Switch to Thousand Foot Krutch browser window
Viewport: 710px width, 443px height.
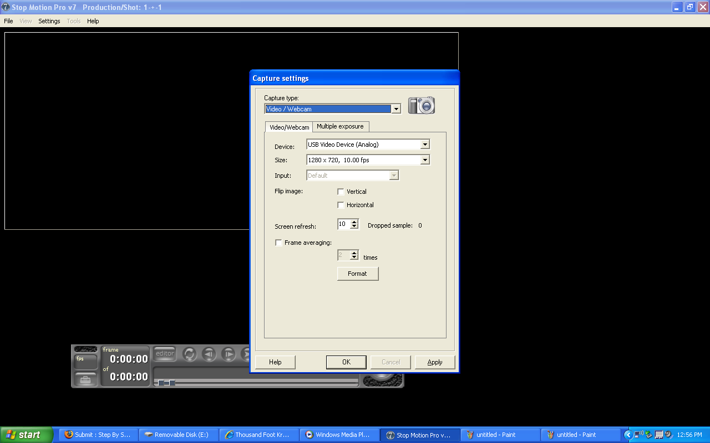pyautogui.click(x=258, y=435)
